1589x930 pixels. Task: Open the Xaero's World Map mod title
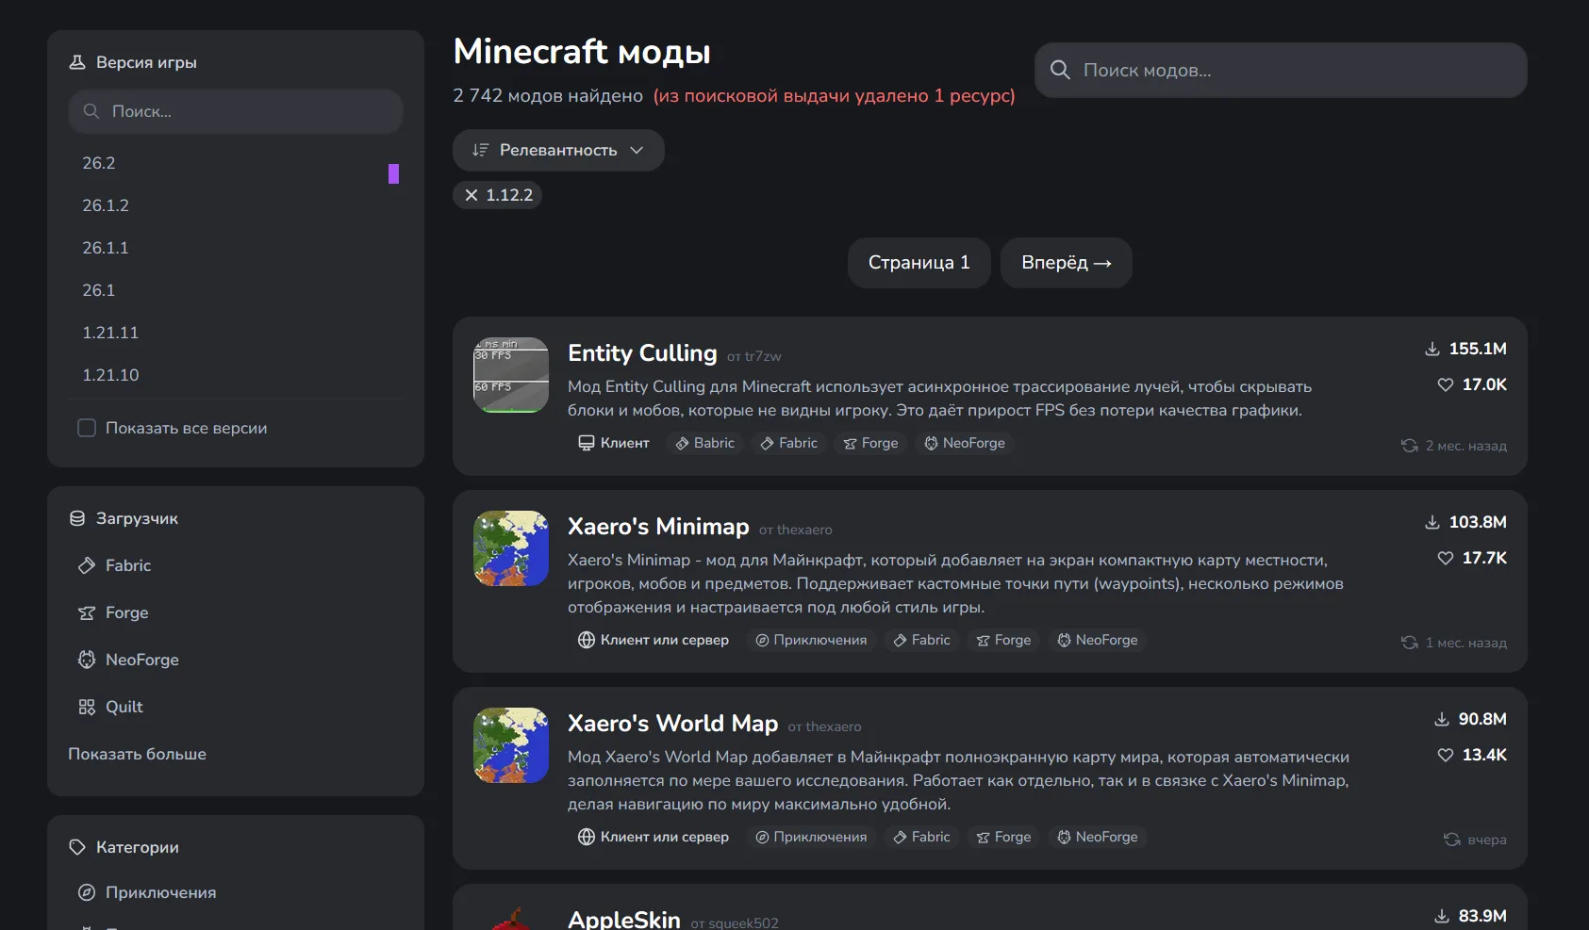point(673,724)
